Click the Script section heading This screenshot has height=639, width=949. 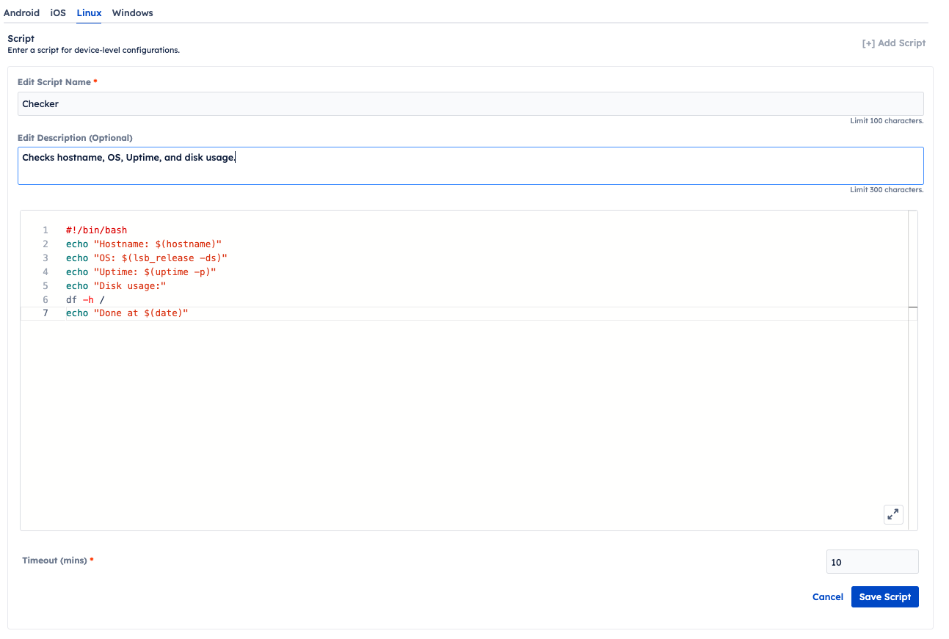pos(21,38)
